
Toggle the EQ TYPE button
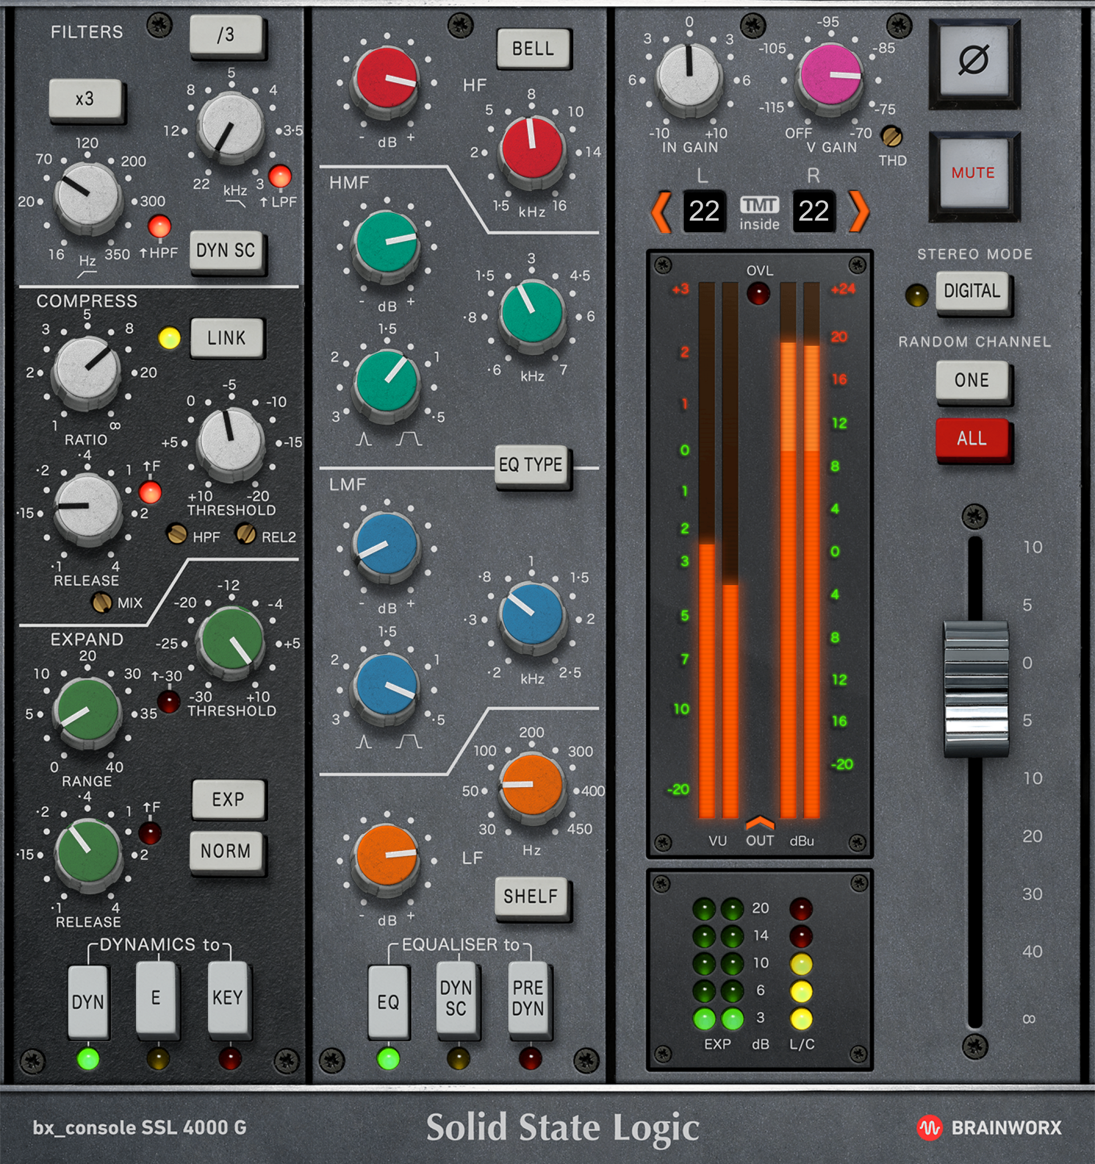pos(532,464)
